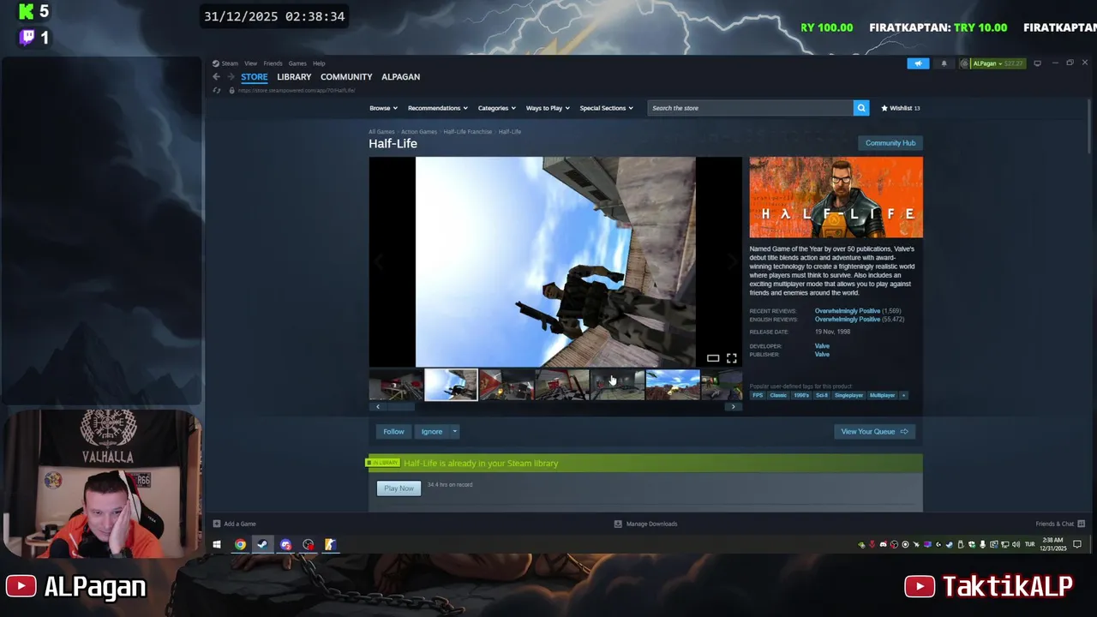This screenshot has height=617, width=1097.
Task: Add more tags with plus button
Action: tap(903, 395)
